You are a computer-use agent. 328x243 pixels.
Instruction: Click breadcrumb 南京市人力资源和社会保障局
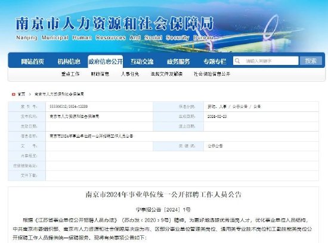point(59,94)
